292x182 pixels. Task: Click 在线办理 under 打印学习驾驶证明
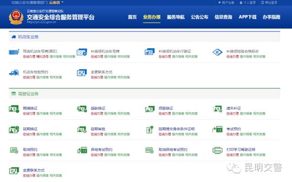232,155
